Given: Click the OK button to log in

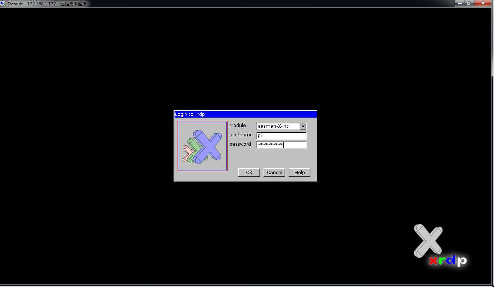Looking at the screenshot, I should 249,172.
